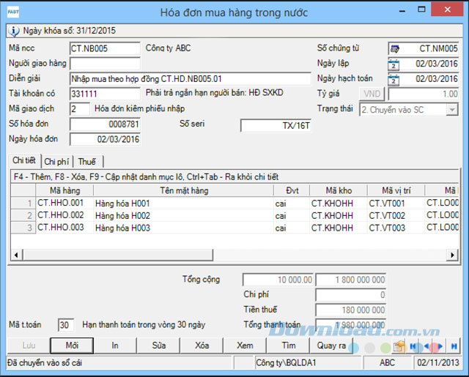Switch to the Thuế tab
This screenshot has width=469, height=377.
[87, 162]
